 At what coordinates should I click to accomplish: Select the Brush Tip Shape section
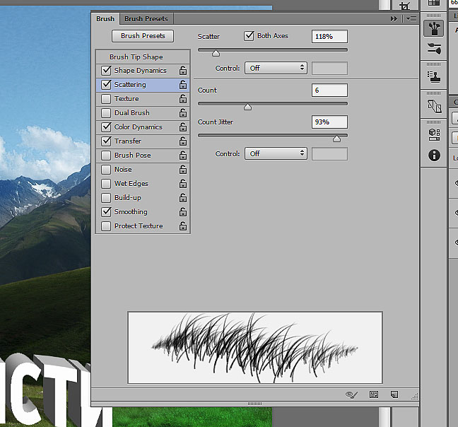(143, 57)
